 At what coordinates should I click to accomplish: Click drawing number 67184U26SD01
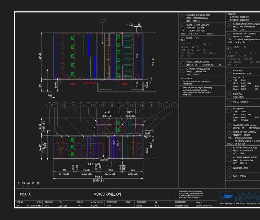pos(97,202)
